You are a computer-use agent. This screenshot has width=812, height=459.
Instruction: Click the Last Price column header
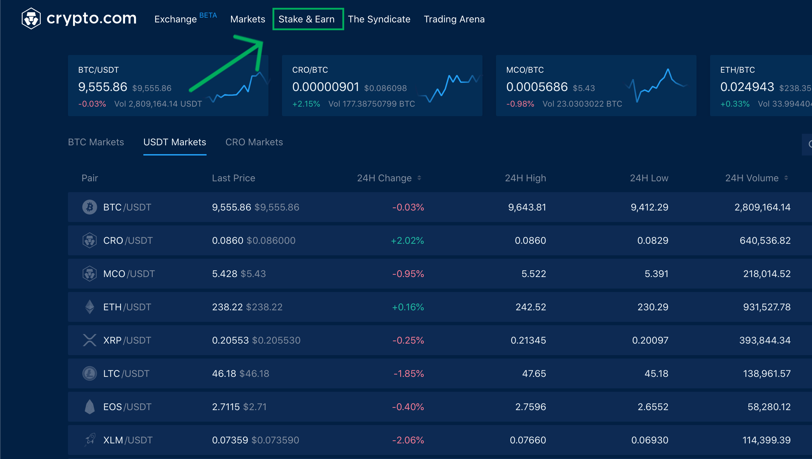[233, 178]
